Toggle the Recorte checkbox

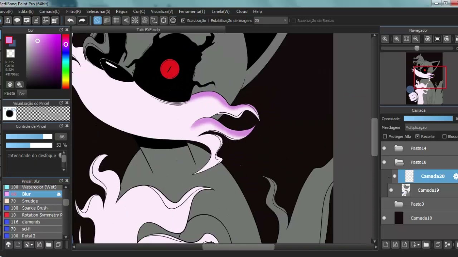click(417, 136)
